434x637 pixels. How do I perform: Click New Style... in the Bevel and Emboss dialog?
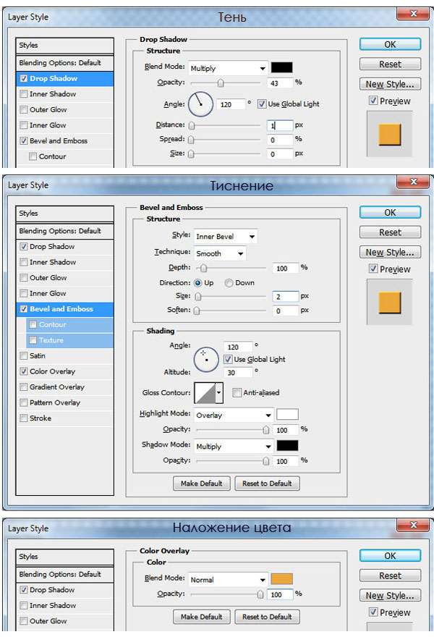tap(390, 253)
